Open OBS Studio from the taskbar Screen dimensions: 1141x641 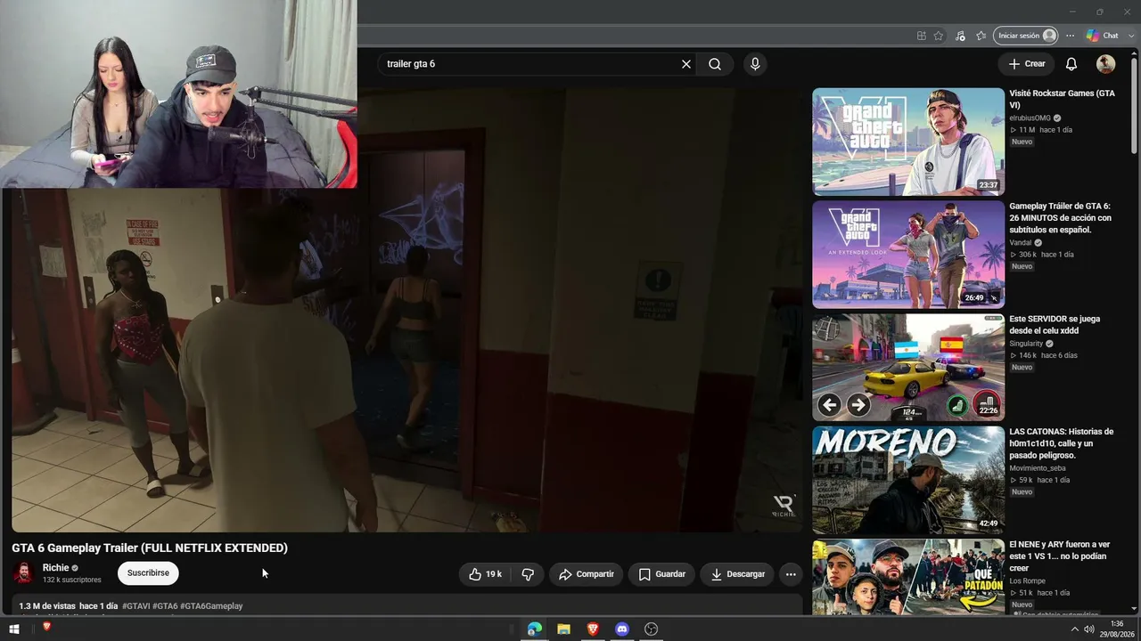[x=652, y=629]
